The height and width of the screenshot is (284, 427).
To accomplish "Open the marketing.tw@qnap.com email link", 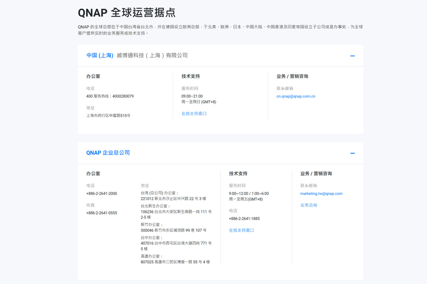I will [321, 193].
